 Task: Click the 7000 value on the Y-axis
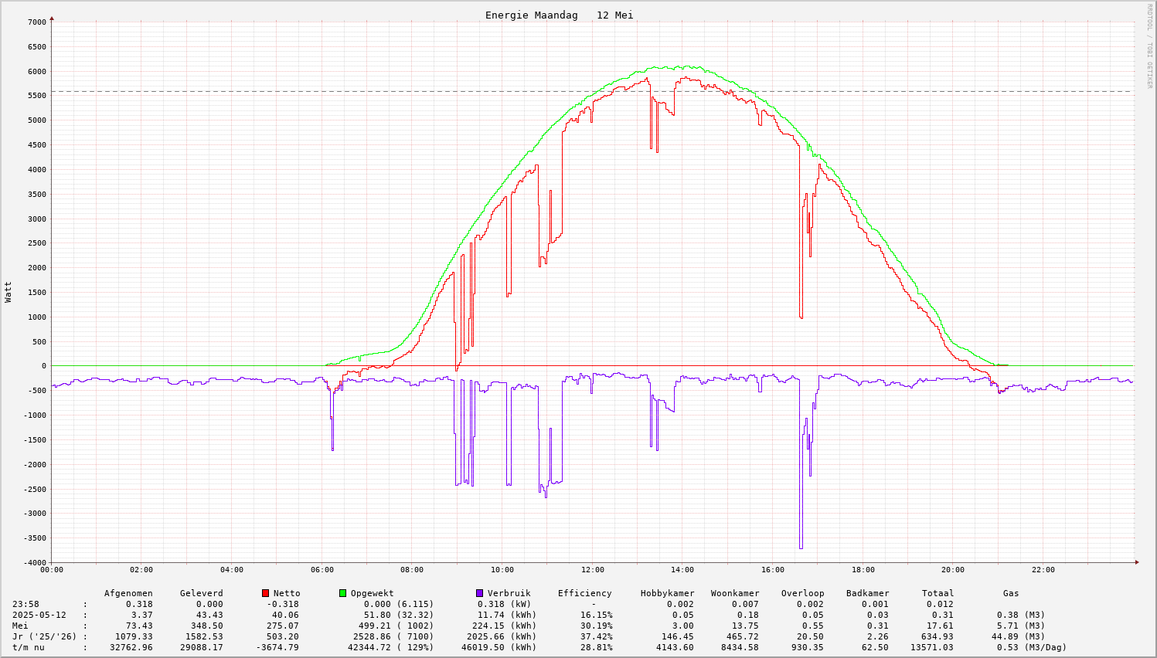(37, 22)
